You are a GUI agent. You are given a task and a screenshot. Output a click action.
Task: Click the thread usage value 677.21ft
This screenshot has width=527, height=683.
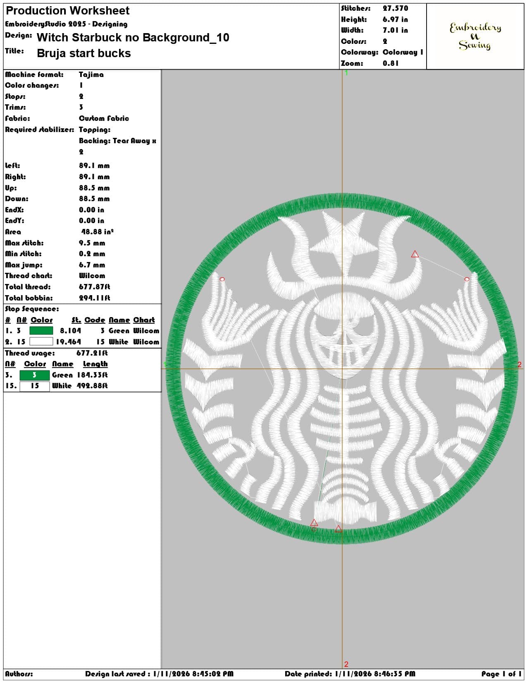coord(92,353)
